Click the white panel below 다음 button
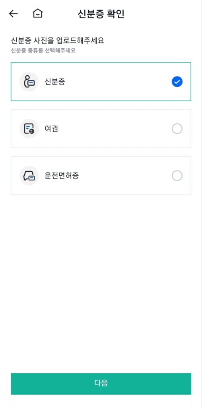Screen dimensions: 202x408 101,401
